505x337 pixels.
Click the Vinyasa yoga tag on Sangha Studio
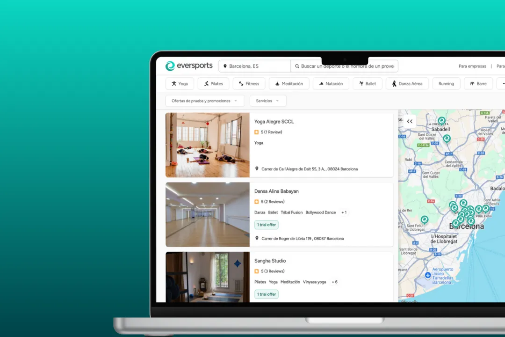314,282
